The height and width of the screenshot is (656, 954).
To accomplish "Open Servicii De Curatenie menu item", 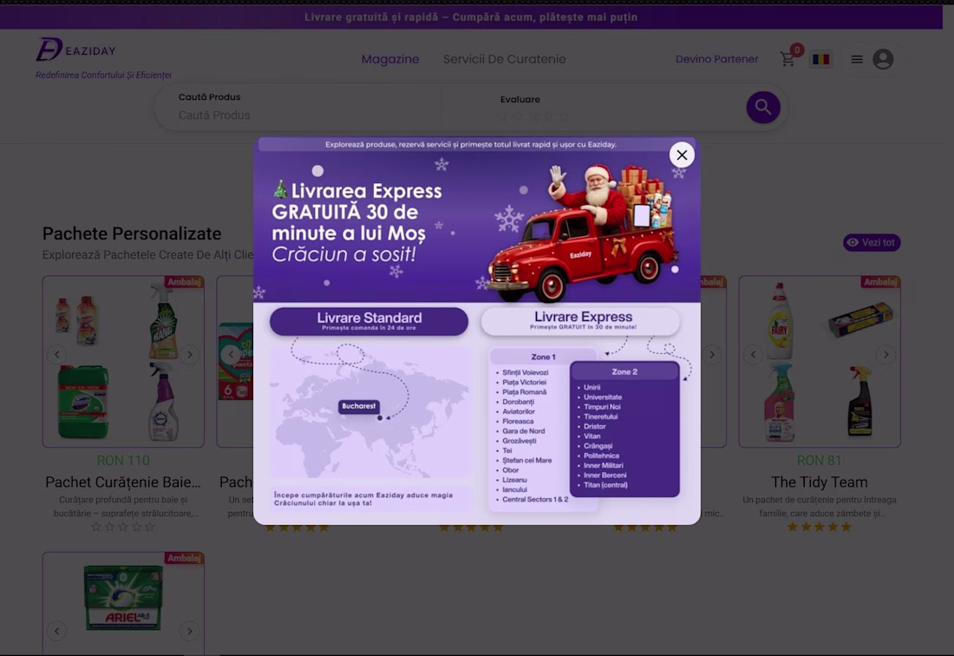I will (504, 59).
